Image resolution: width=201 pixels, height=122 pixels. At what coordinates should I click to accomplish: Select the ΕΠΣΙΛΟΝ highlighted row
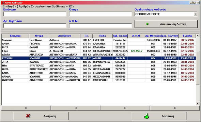click(99, 58)
